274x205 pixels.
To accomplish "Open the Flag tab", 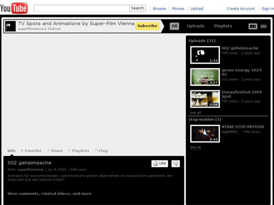I will pos(101,150).
